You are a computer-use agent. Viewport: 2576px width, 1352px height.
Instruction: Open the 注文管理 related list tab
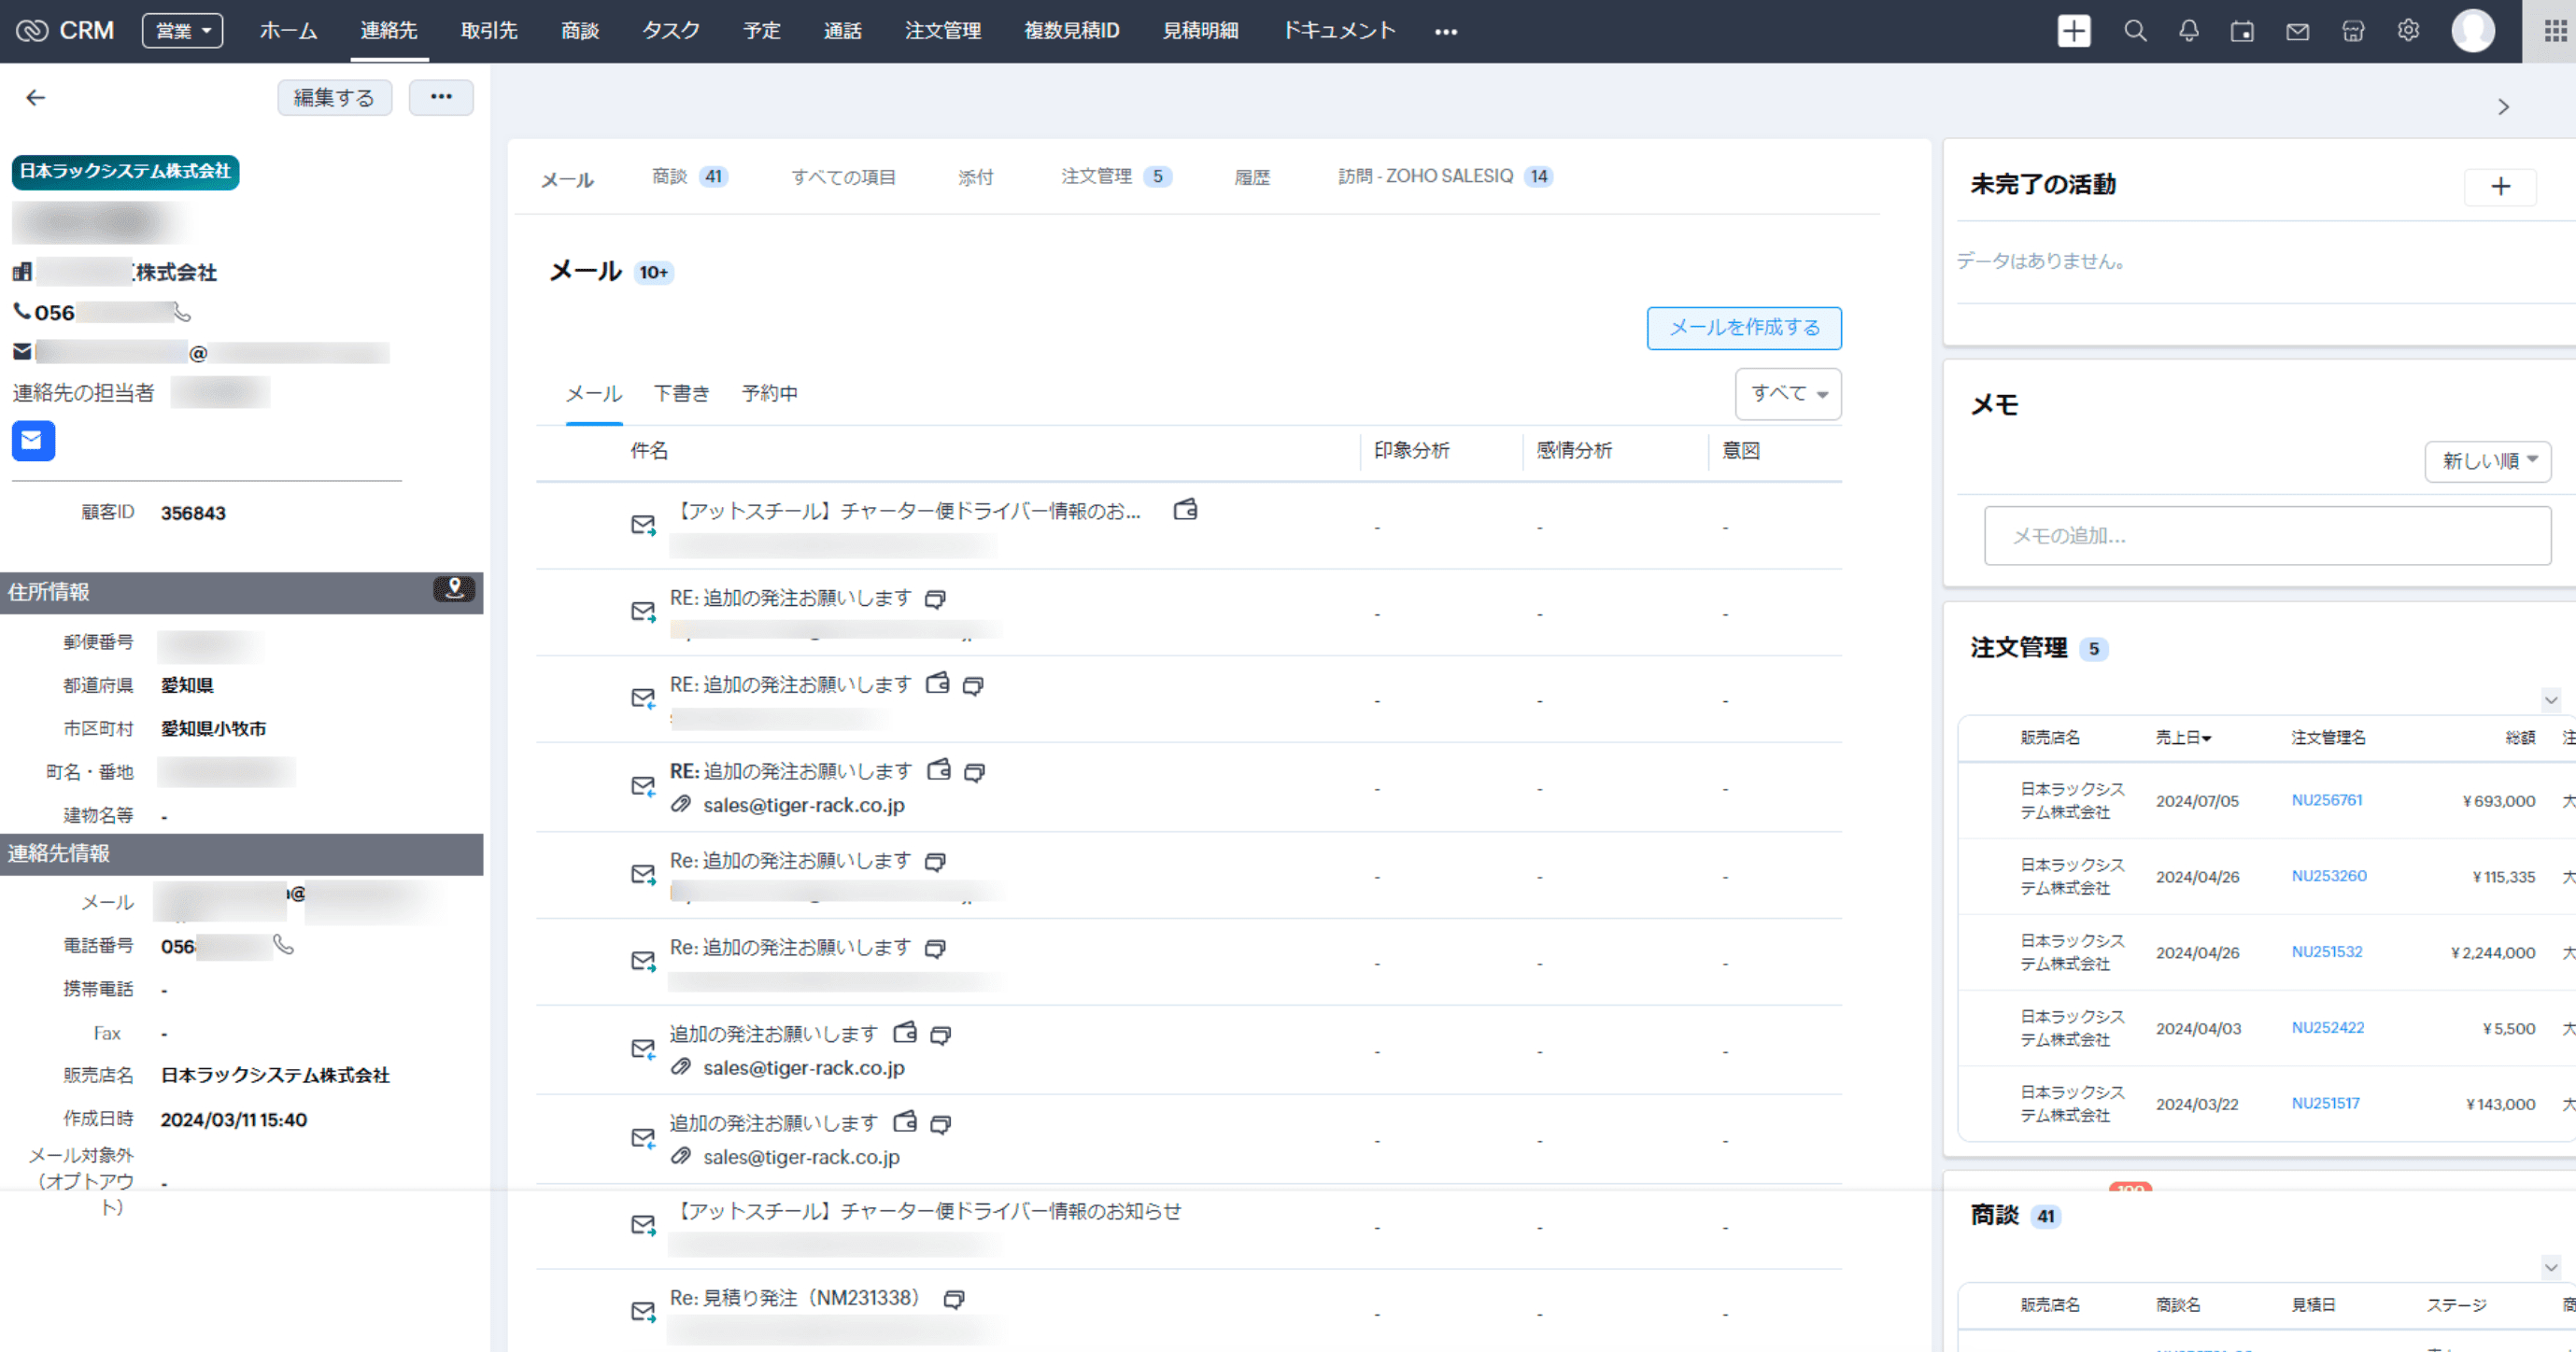(x=1114, y=176)
